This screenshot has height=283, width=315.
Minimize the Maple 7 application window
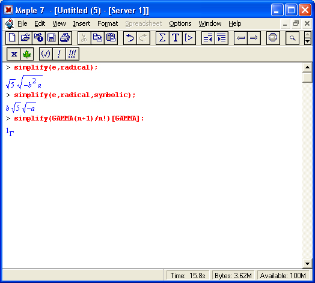[x=277, y=10]
